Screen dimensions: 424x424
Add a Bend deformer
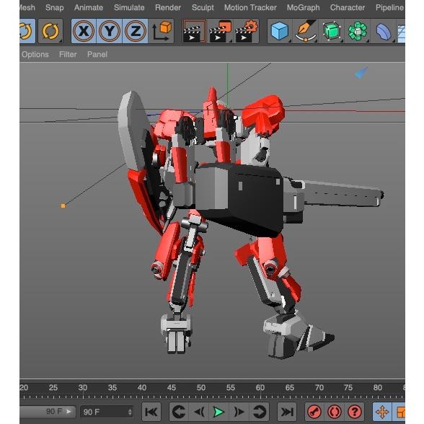[383, 31]
